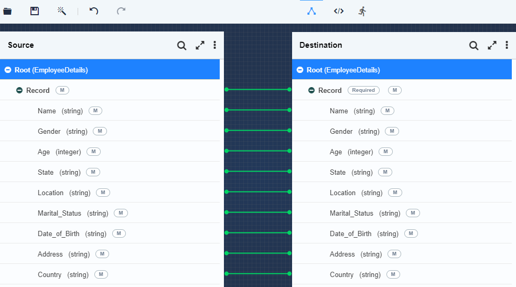
Task: Switch to the mapping designer tab
Action: coord(311,12)
